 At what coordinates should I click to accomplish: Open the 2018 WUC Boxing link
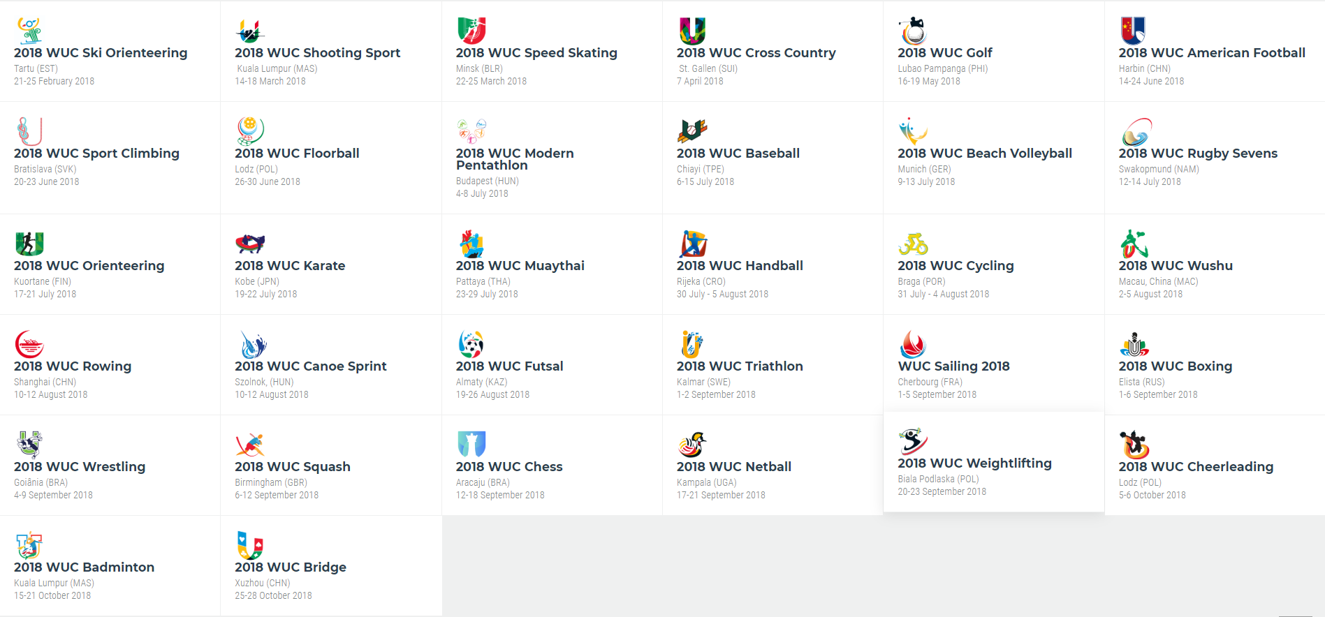[1175, 366]
